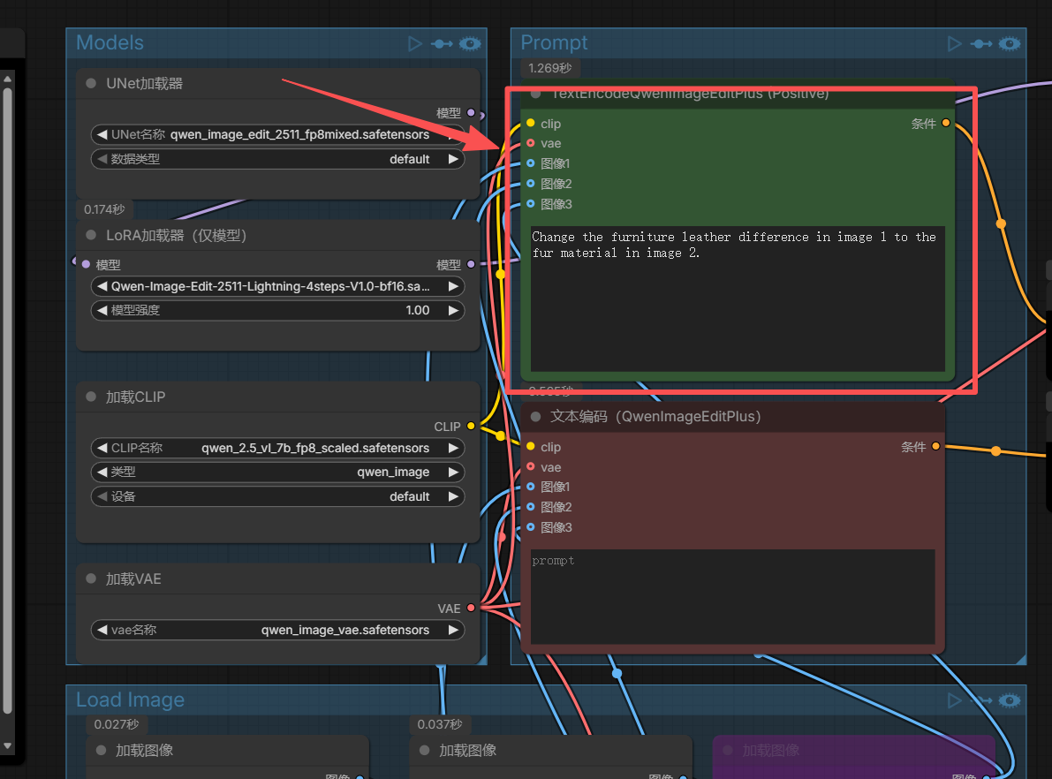
Task: Toggle bypass icon in Models group header
Action: (441, 43)
